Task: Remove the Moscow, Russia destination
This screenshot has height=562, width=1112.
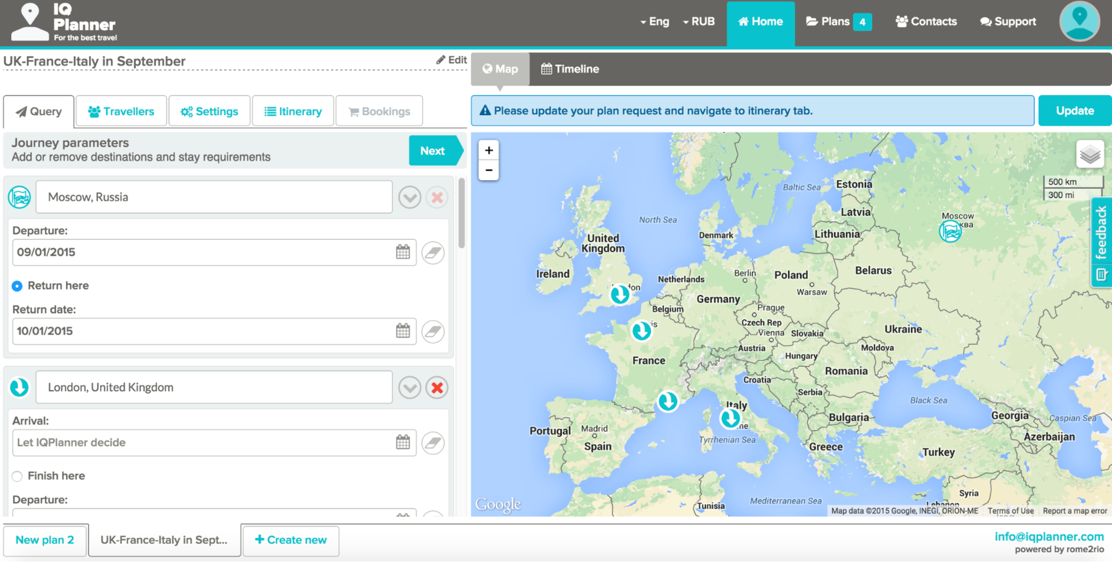Action: click(437, 198)
